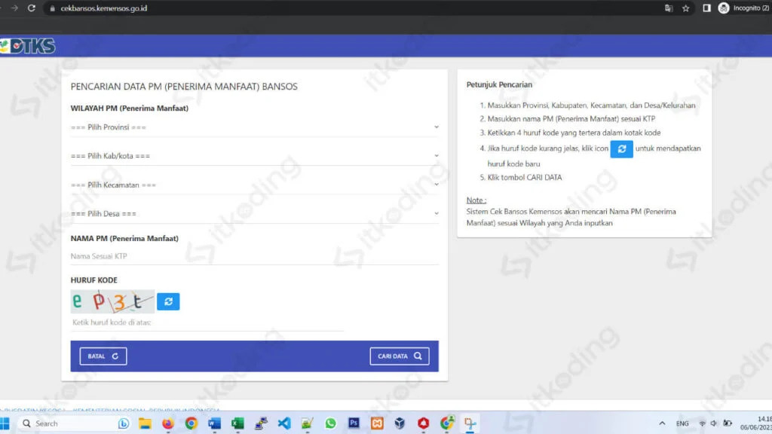The width and height of the screenshot is (772, 434).
Task: Expand the Pilih Provinsi dropdown
Action: (x=254, y=127)
